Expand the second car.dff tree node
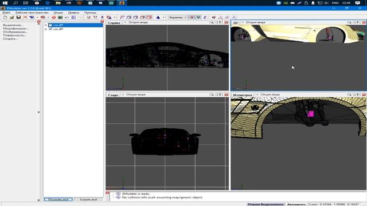The width and height of the screenshot is (367, 206). (x=46, y=29)
